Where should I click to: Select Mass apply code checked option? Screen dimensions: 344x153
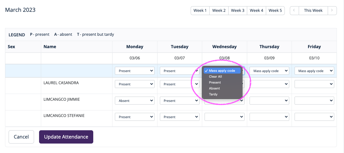point(222,71)
